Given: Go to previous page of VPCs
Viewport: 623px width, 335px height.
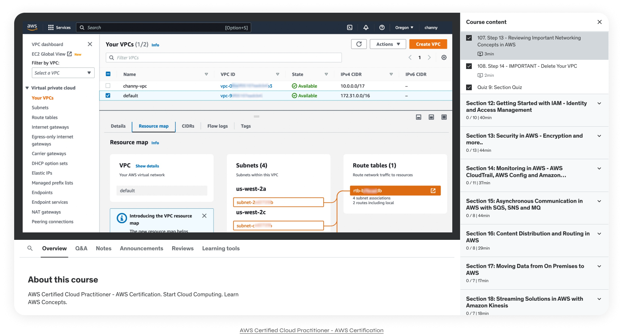Looking at the screenshot, I should coord(410,57).
